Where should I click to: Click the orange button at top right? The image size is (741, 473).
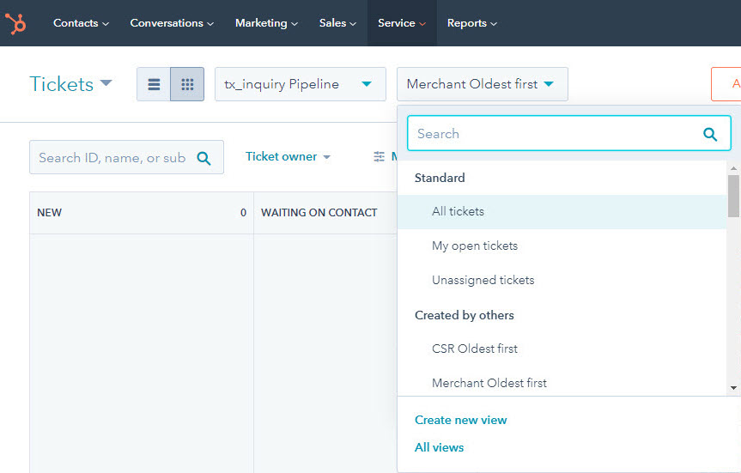[x=726, y=84]
